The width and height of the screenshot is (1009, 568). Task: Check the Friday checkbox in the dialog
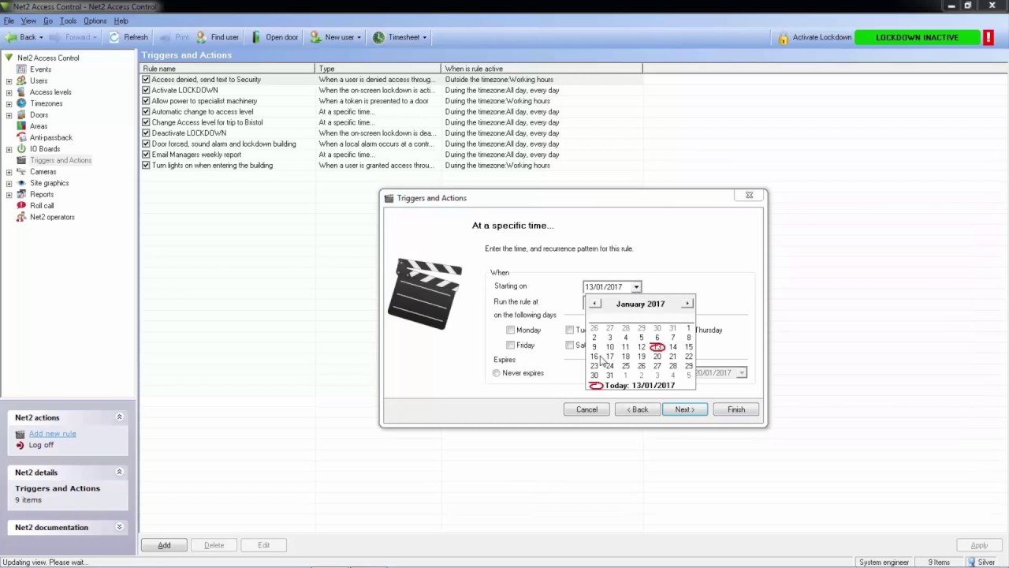pyautogui.click(x=510, y=346)
